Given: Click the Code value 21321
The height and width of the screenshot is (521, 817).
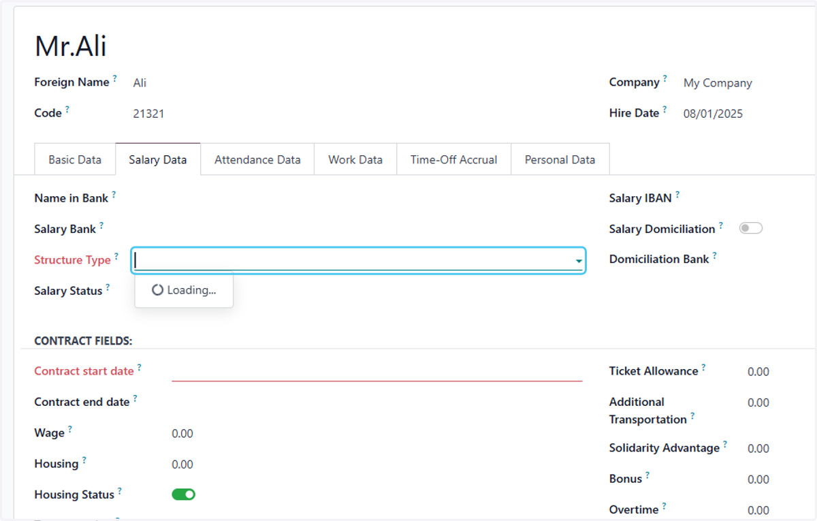Looking at the screenshot, I should 148,114.
